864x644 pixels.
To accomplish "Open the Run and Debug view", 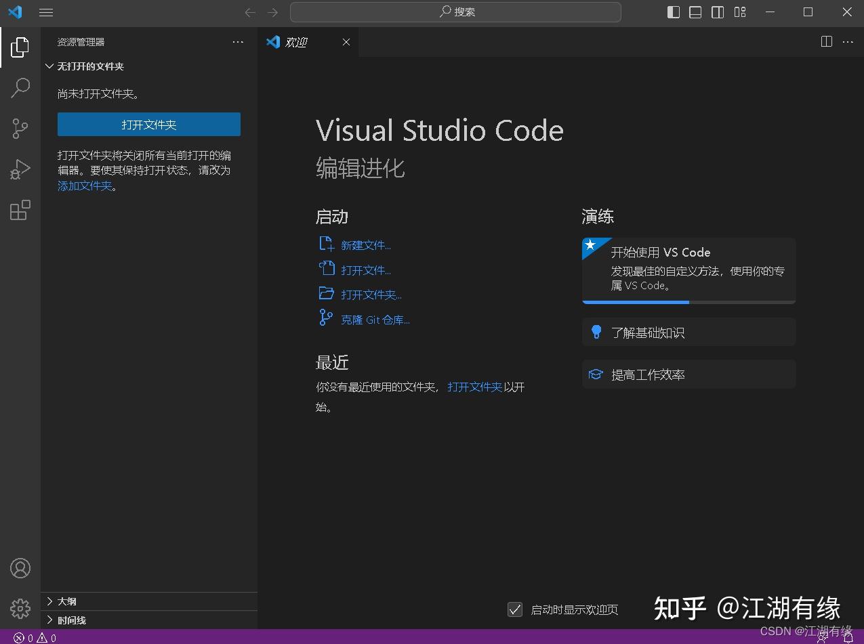I will [x=20, y=169].
